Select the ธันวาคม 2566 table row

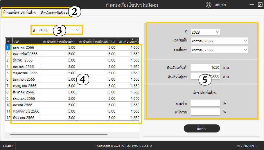(x=26, y=118)
